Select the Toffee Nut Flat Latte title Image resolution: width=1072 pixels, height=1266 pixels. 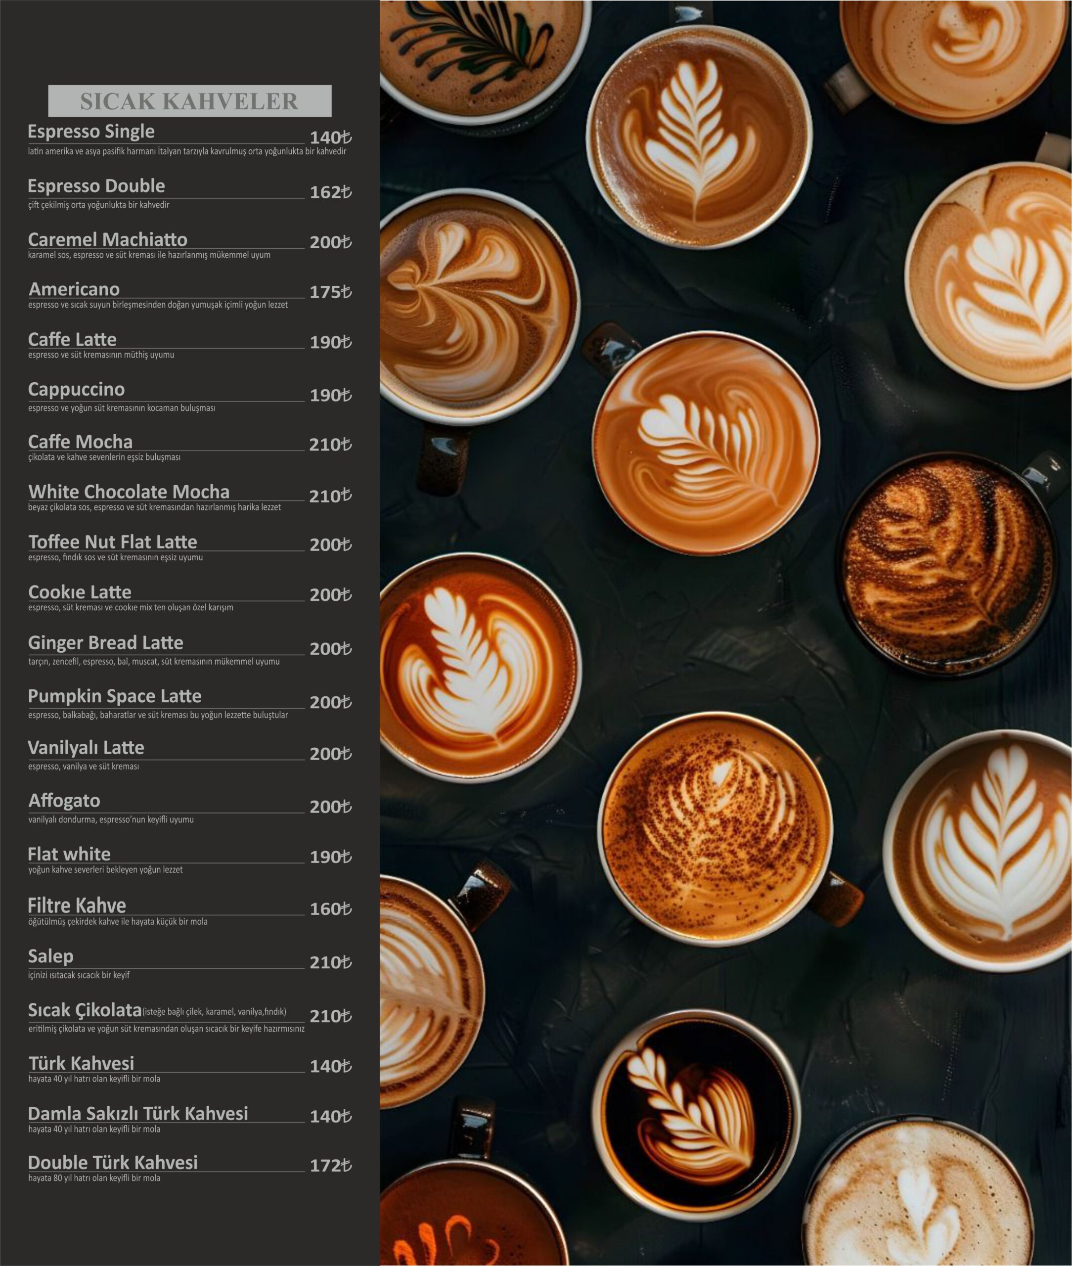112,542
